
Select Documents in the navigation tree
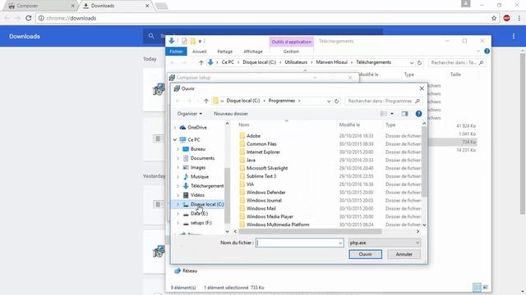202,158
